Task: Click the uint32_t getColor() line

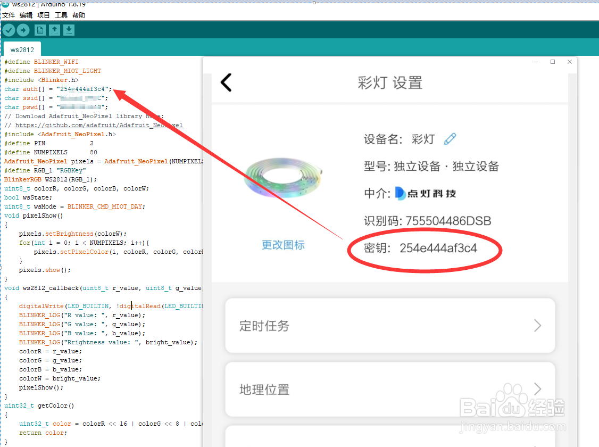Action: point(39,405)
